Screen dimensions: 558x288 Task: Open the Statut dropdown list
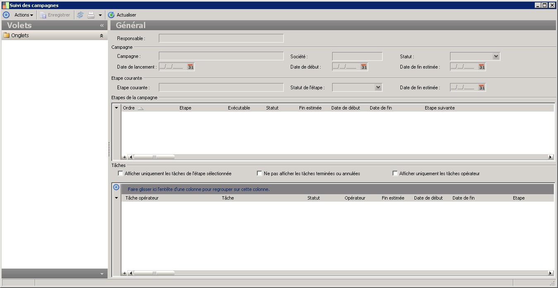point(496,57)
